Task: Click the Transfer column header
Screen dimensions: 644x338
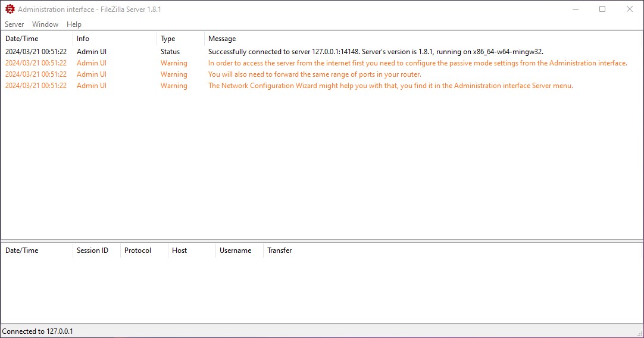Action: coord(279,251)
